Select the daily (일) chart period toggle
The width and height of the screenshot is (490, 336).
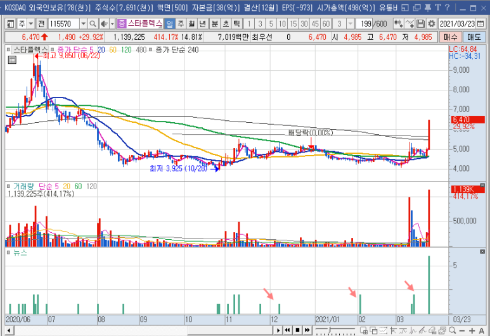169,23
